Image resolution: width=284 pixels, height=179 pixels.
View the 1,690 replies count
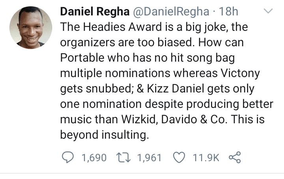pos(93,158)
